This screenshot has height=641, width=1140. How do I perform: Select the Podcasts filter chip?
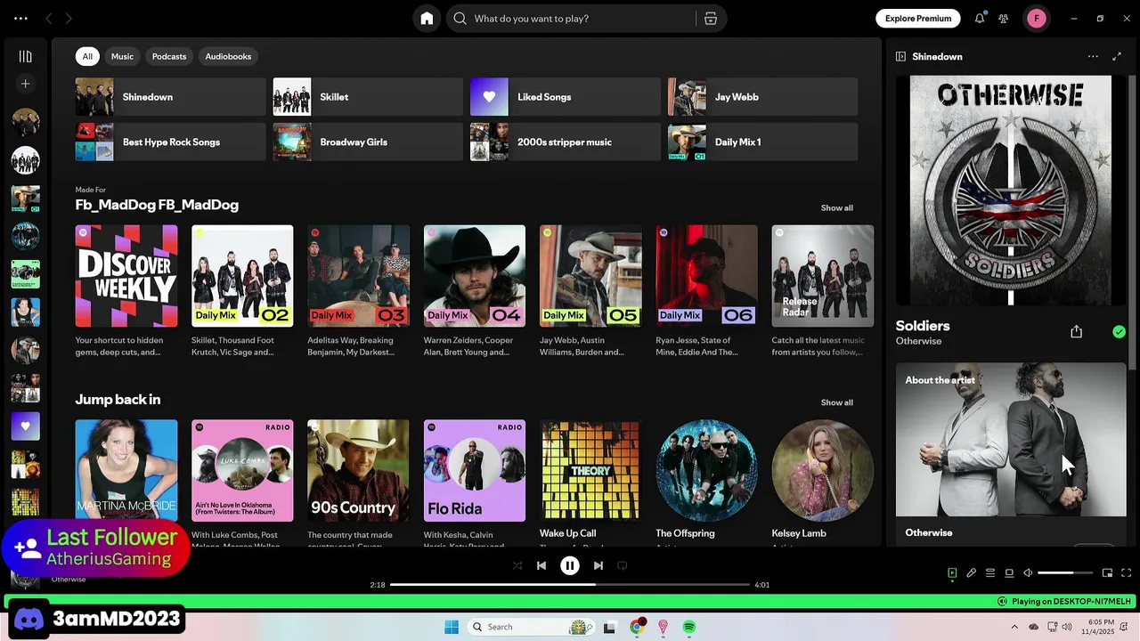click(x=169, y=56)
